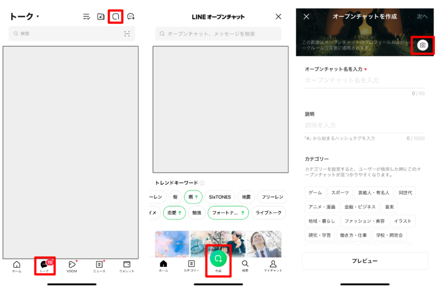437x292 pixels.
Task: Open the トーク title dropdown arrow
Action: (x=38, y=17)
